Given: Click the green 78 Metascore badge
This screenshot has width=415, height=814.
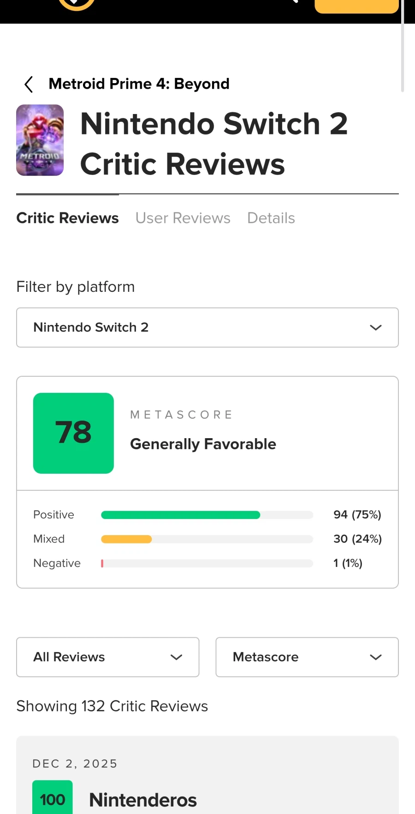Looking at the screenshot, I should (73, 433).
